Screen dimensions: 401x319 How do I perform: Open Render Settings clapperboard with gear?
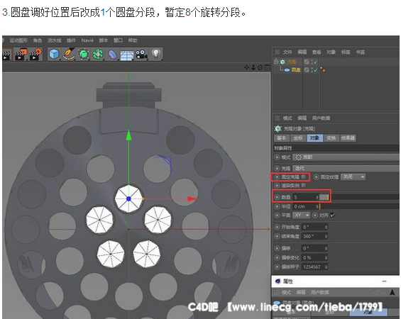pos(36,55)
